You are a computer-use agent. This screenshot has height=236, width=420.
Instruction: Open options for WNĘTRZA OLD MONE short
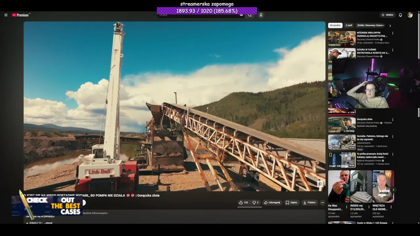pos(391,207)
